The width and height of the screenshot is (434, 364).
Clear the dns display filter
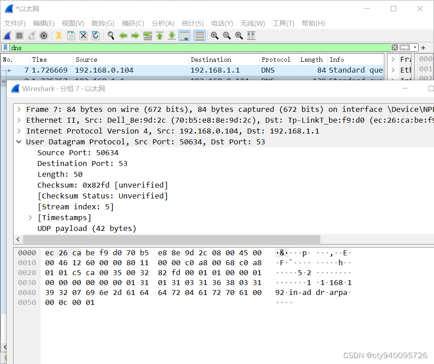[x=395, y=48]
